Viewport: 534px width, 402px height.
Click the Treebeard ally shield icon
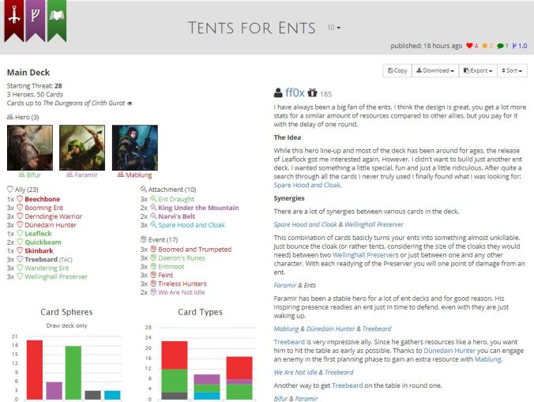20,259
